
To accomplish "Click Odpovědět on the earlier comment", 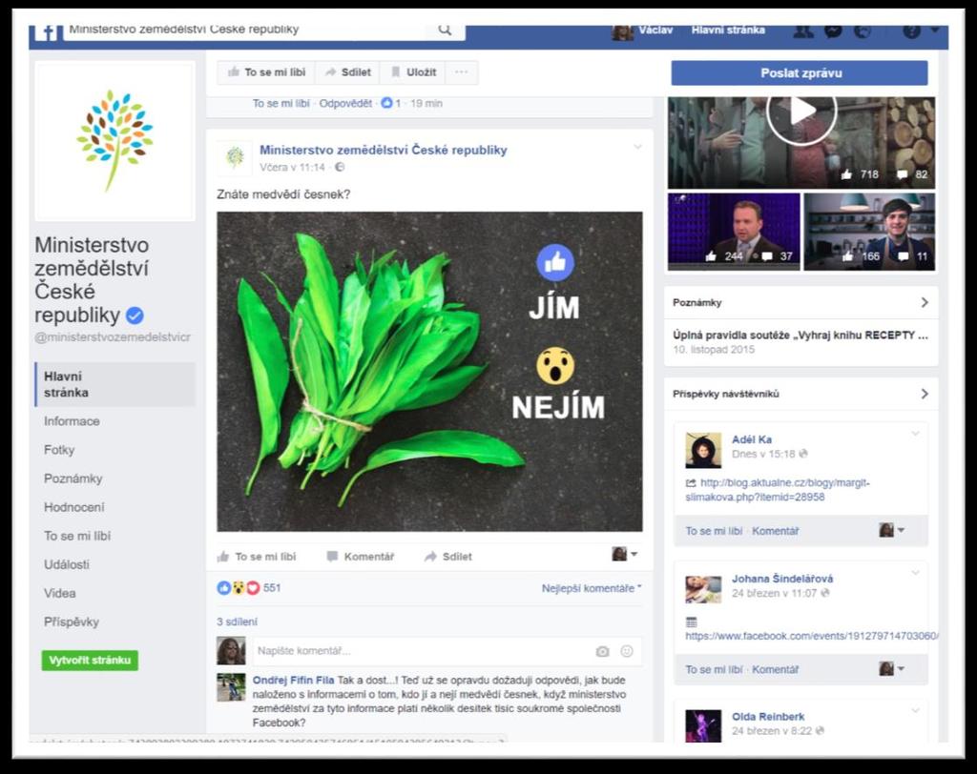I will coord(345,103).
